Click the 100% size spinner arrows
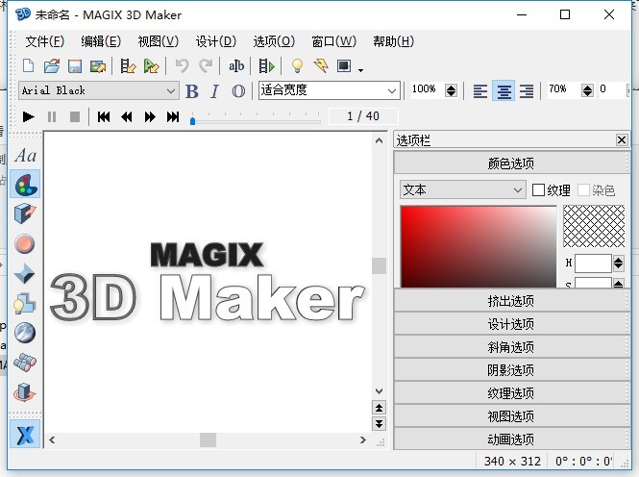639x477 pixels. (x=451, y=90)
